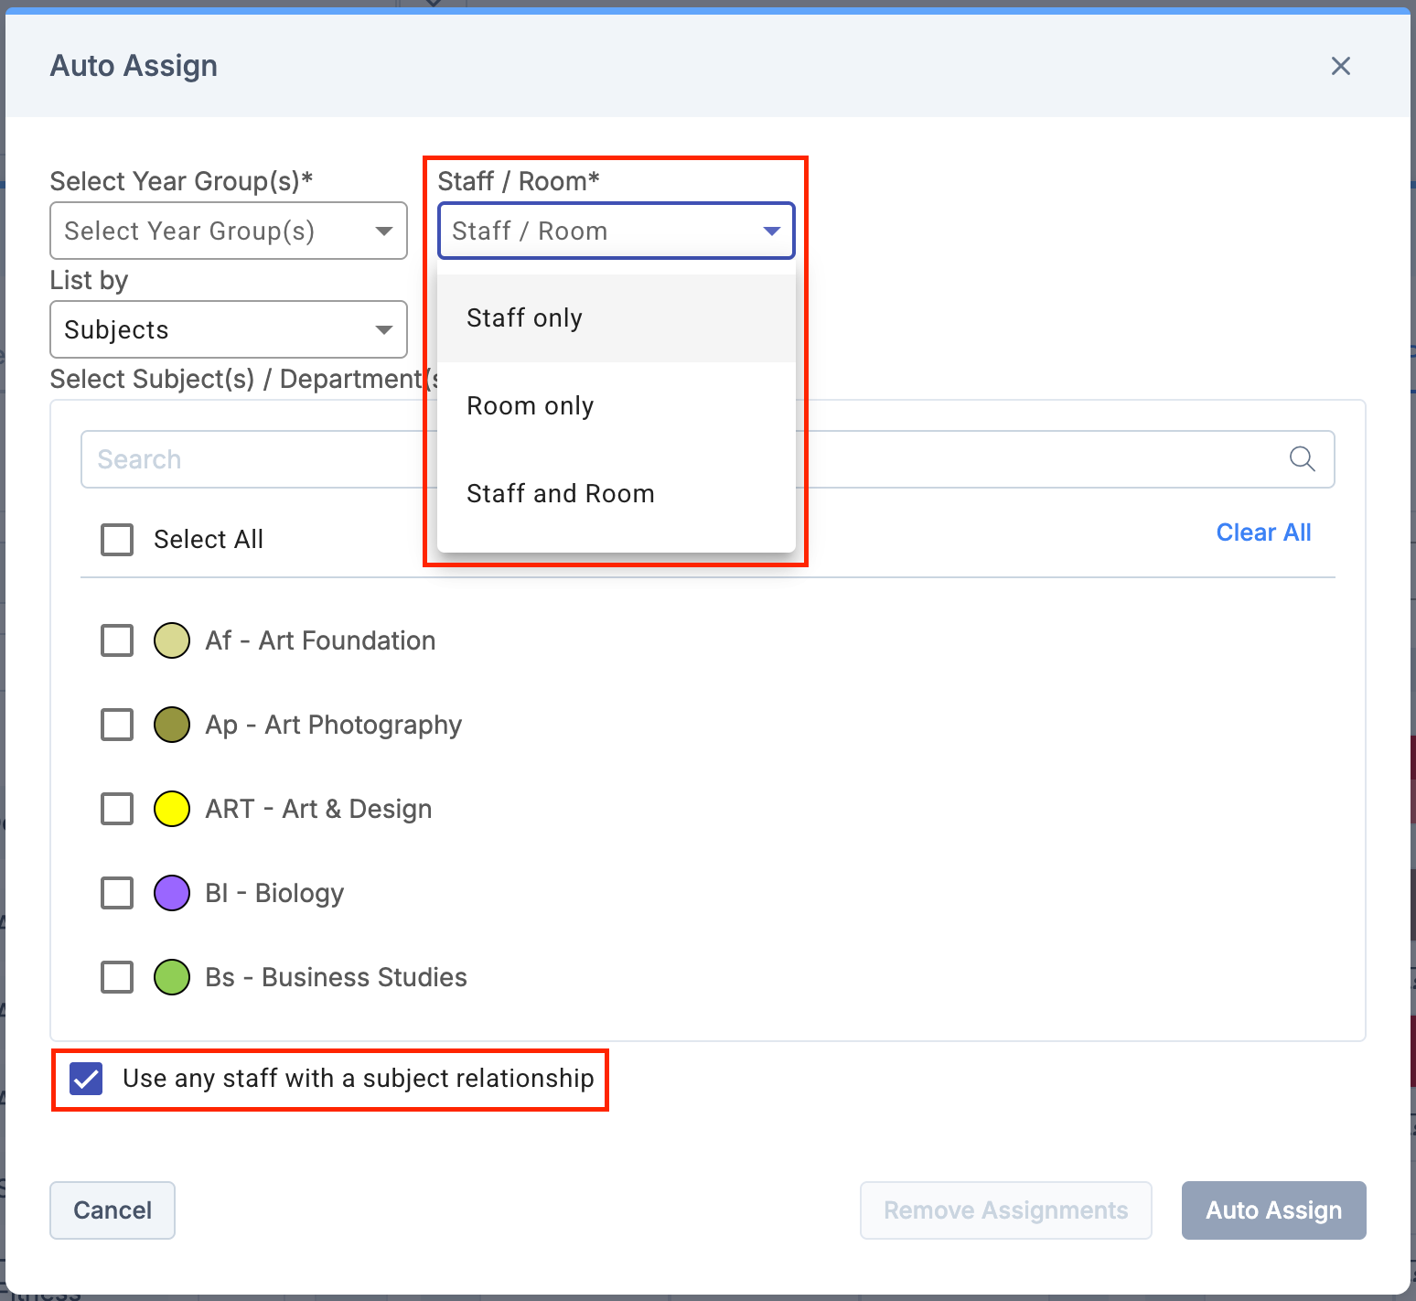
Task: Select Room only from the list
Action: coord(530,406)
